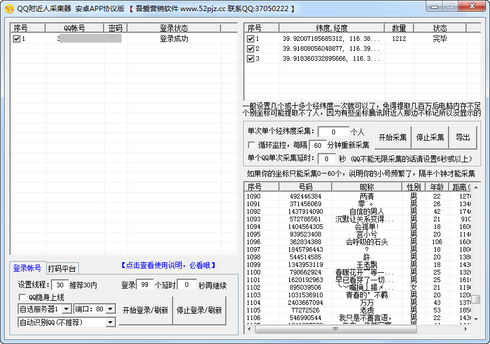Screen dimensions: 490x344
Task: Click the QQ app icon in title bar
Action: tap(9, 9)
